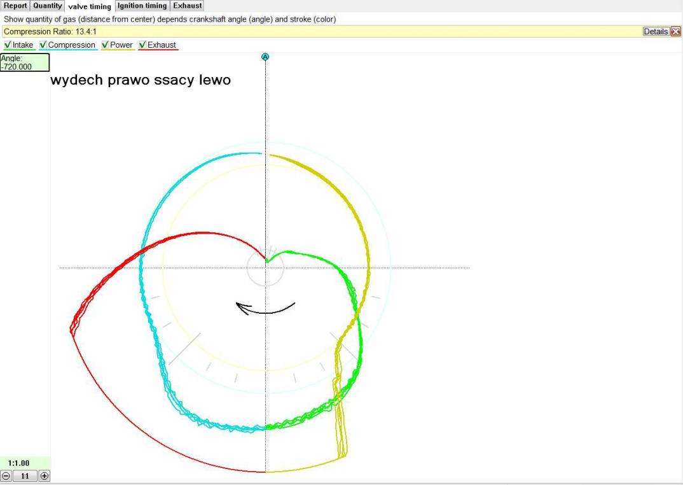The image size is (683, 485).
Task: Click the small gray center circle of diagram
Action: 265,268
